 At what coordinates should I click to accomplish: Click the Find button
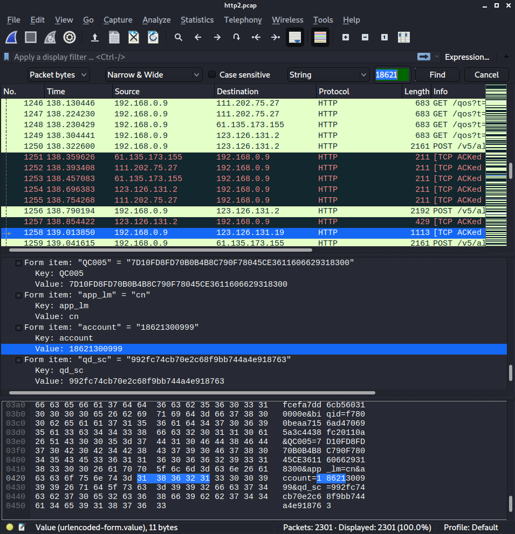(x=437, y=74)
